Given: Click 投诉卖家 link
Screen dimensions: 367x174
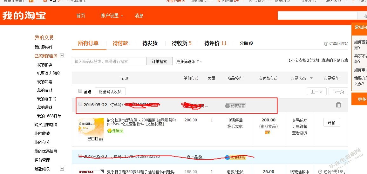Looking at the screenshot, I should (x=235, y=126).
